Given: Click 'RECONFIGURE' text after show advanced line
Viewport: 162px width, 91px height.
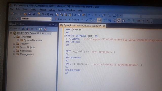Looking at the screenshot, I should (73, 57).
